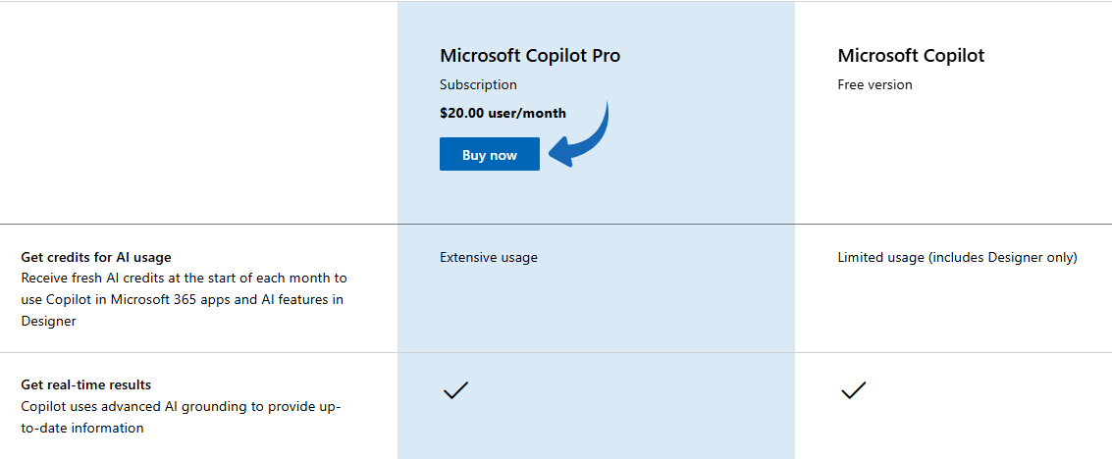Click the $20.00 user/month price
This screenshot has height=459, width=1112.
click(x=503, y=113)
